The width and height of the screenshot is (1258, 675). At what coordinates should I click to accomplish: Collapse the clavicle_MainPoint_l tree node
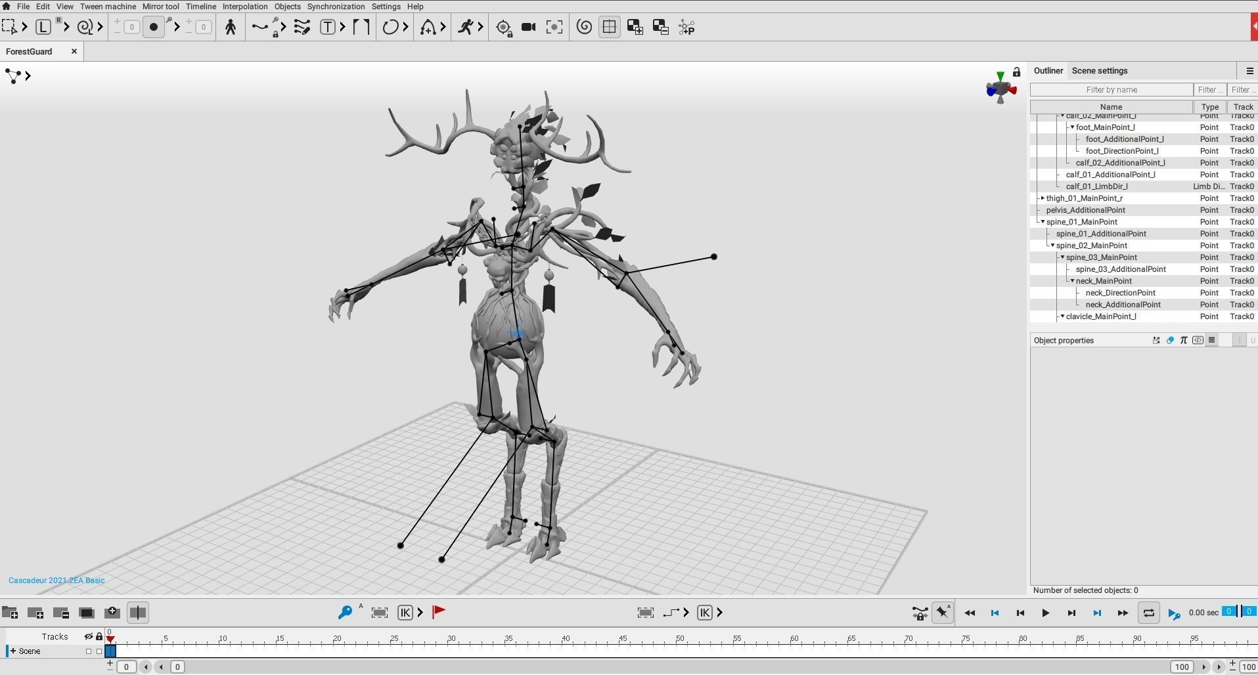click(x=1063, y=316)
